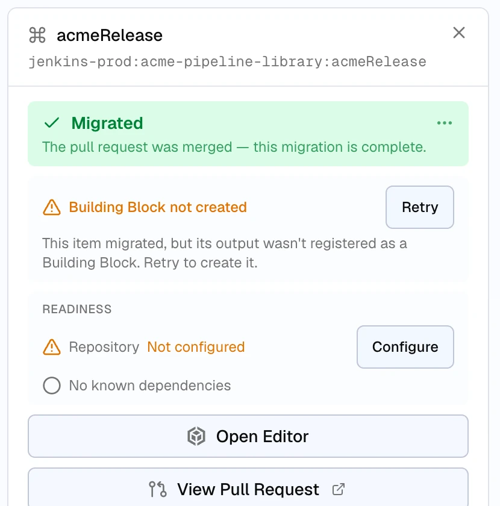The height and width of the screenshot is (506, 500).
Task: Click the external link icon on View Pull Request
Action: point(339,489)
